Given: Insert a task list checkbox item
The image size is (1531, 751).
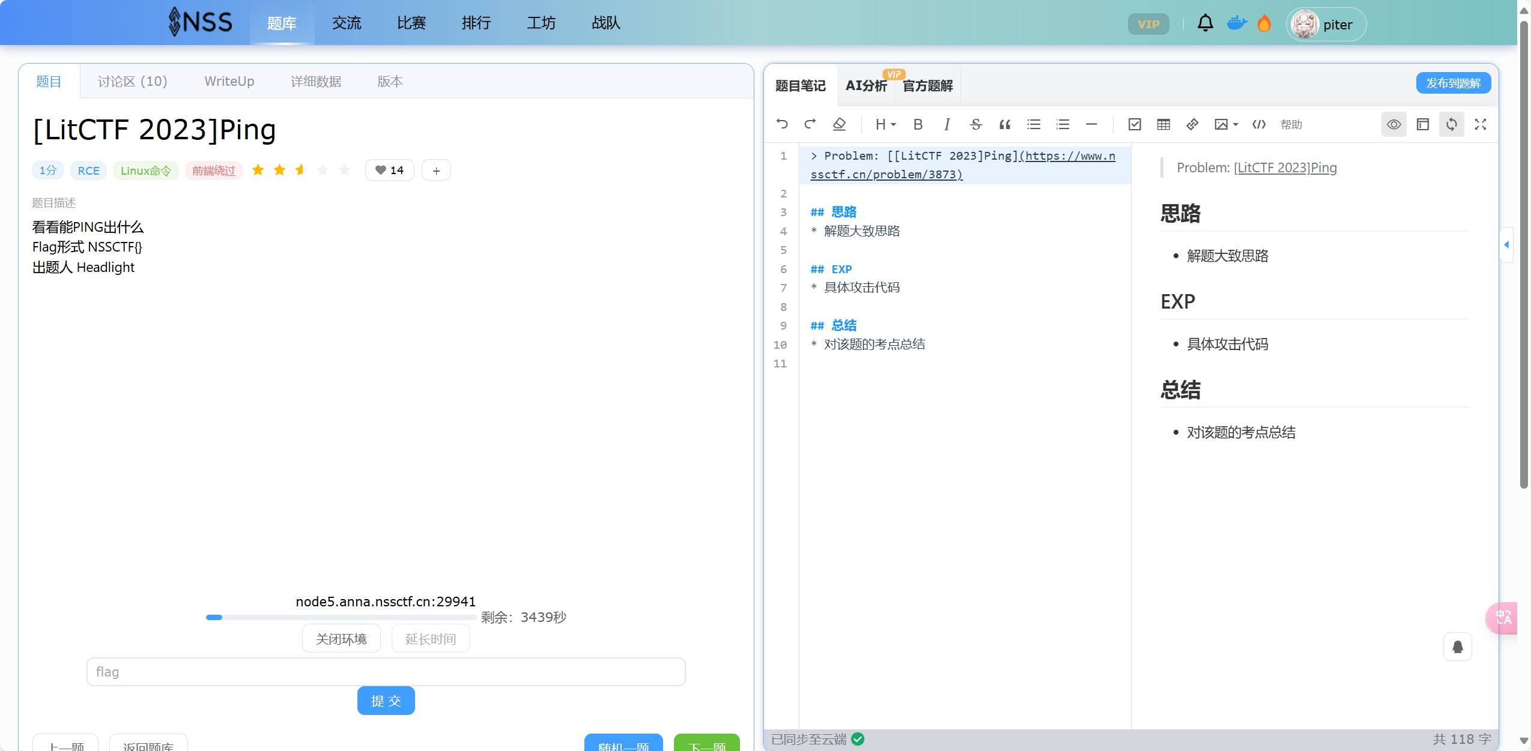Looking at the screenshot, I should (1135, 124).
